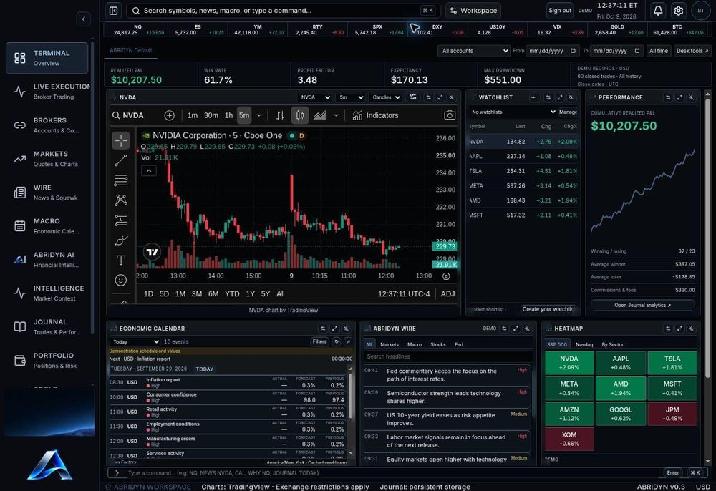This screenshot has width=716, height=491.
Task: Go to Brokers accounts section
Action: pyautogui.click(x=47, y=125)
